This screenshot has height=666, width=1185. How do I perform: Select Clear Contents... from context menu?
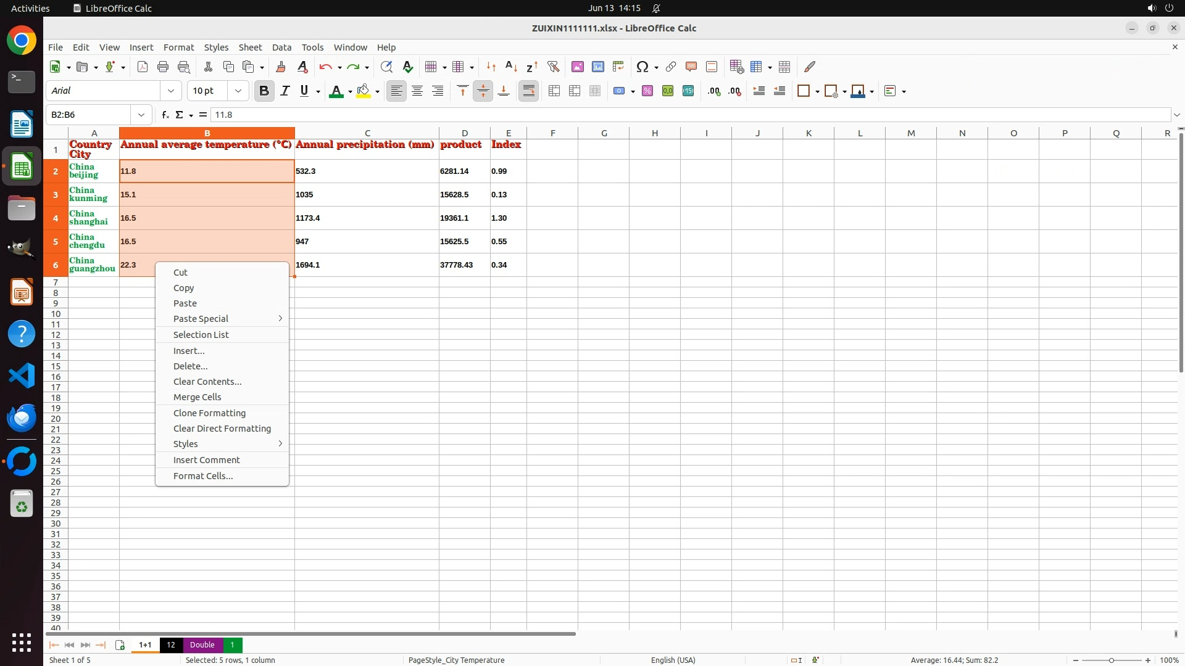pos(207,381)
